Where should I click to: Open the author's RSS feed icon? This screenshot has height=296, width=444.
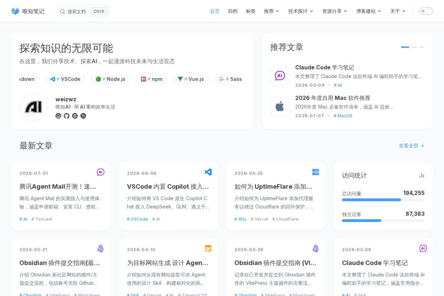coord(83,116)
